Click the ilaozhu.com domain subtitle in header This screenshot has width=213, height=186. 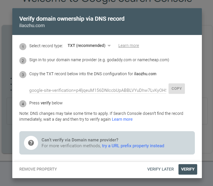(x=32, y=25)
